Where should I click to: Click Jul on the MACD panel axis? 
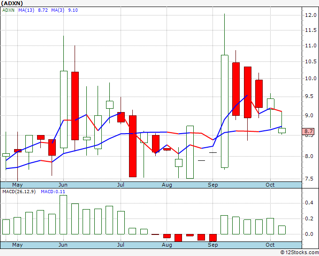121,245
